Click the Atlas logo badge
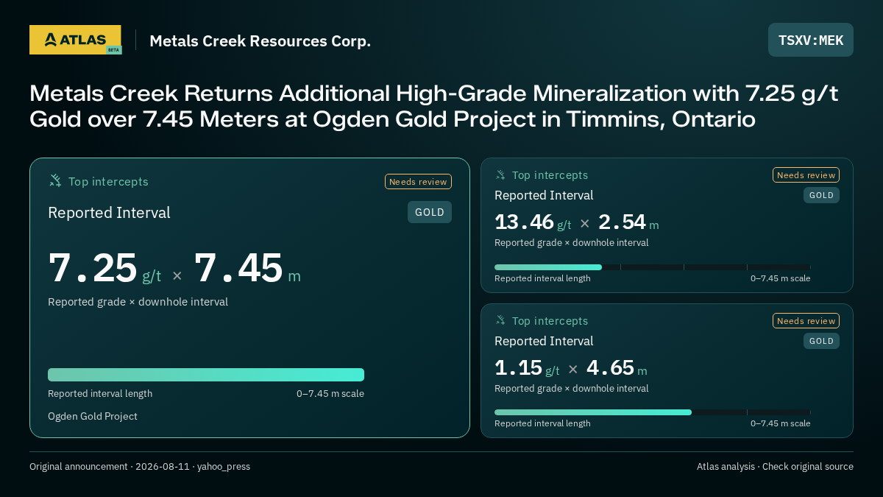The width and height of the screenshot is (883, 497). click(x=75, y=40)
